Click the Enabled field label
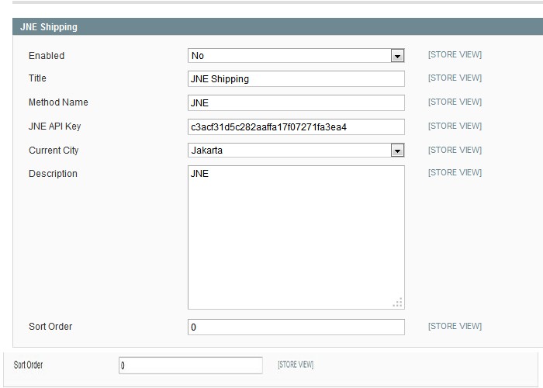 [x=47, y=55]
